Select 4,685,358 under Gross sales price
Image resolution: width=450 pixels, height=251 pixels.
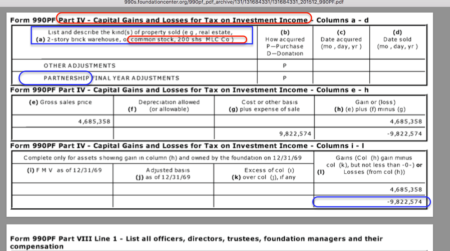93,121
